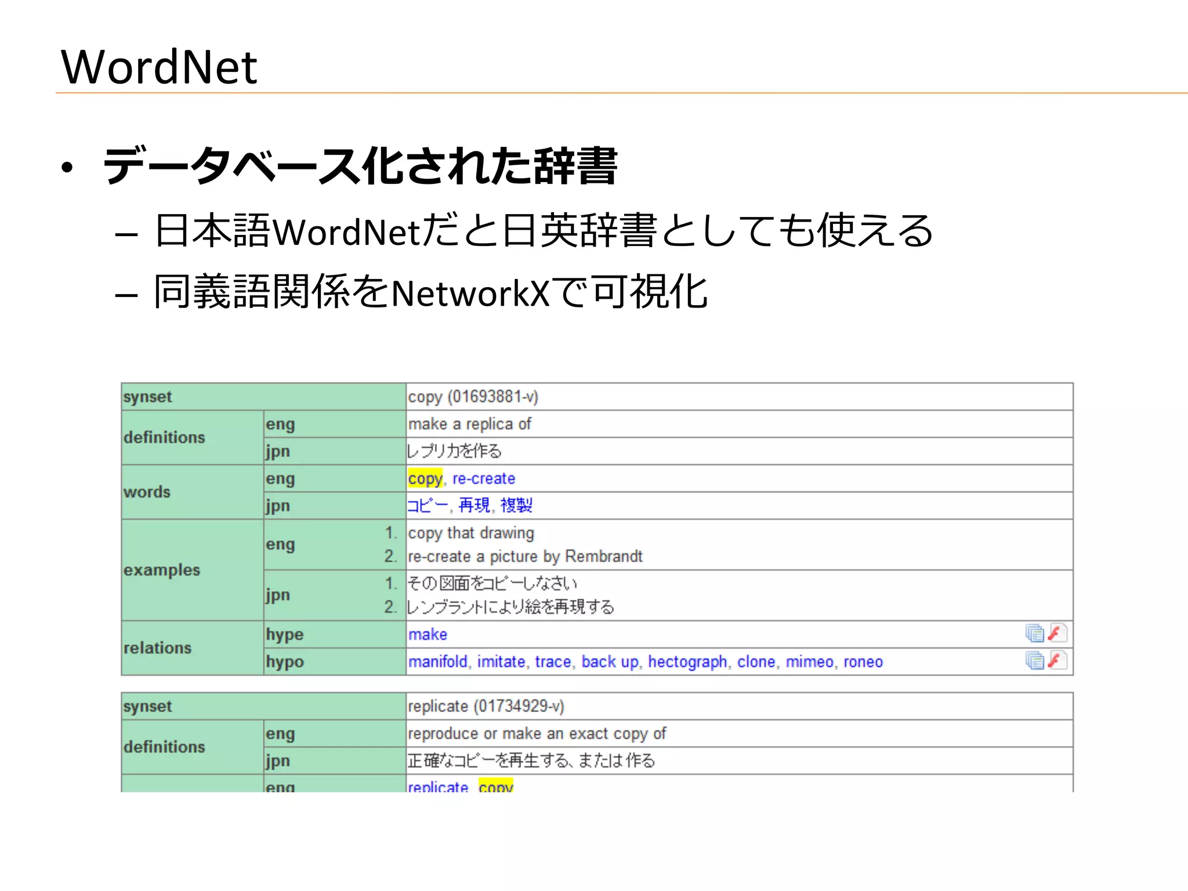Click the 'hypo' relation label
The height and width of the screenshot is (891, 1188).
284,662
